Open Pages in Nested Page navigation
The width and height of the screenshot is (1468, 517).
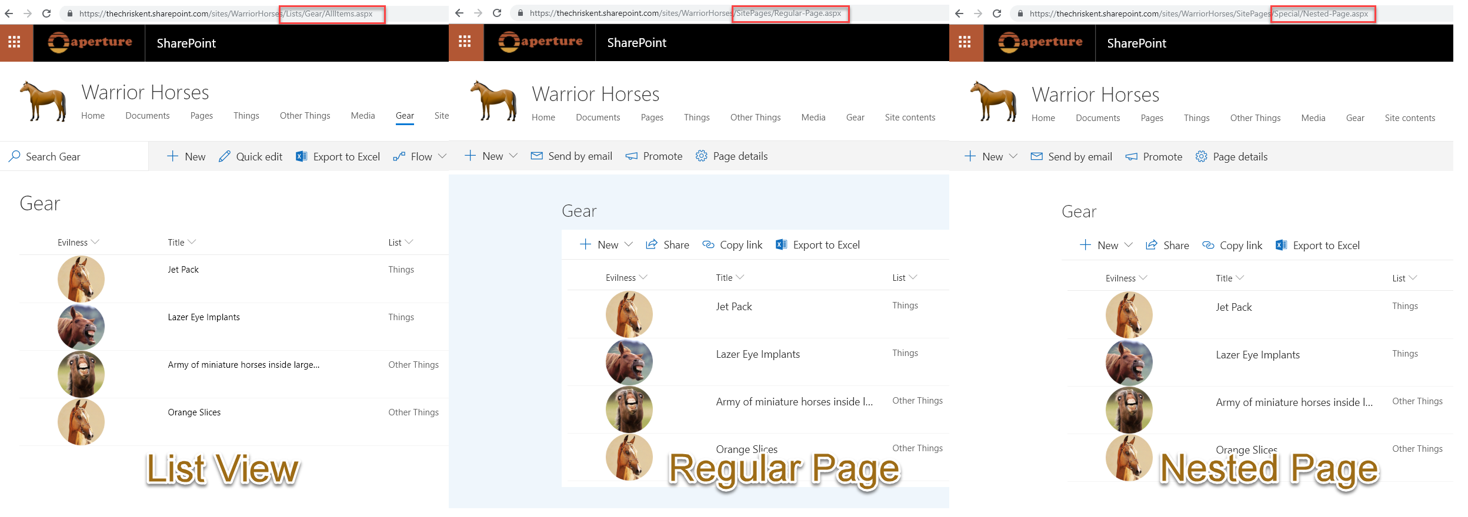[1152, 118]
